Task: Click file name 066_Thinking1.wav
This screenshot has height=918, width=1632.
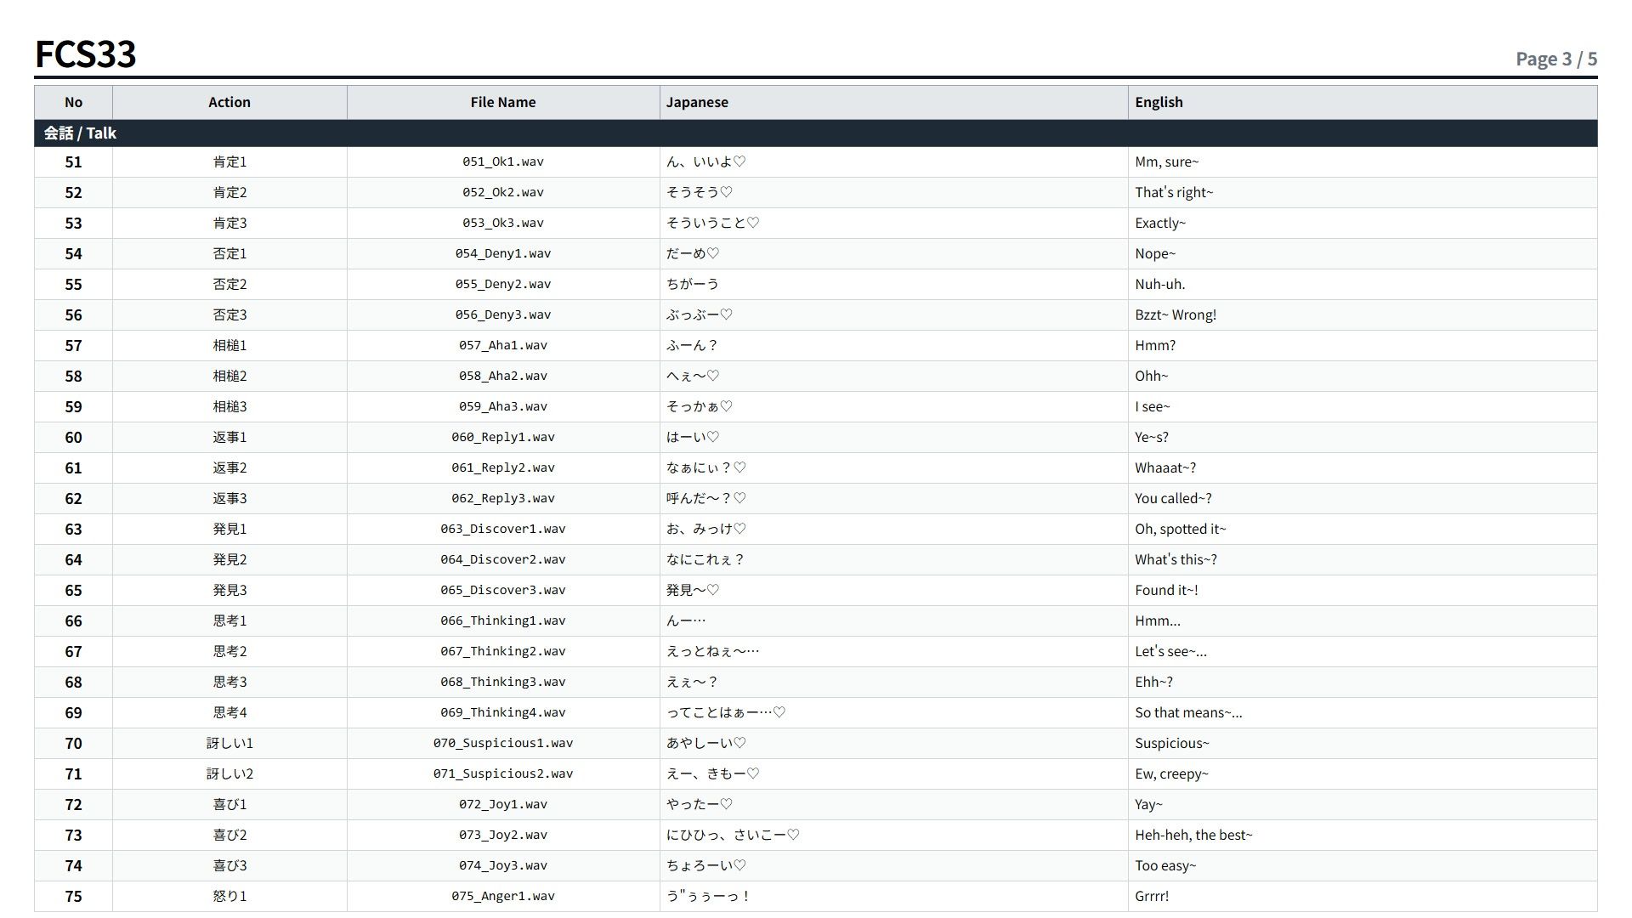Action: point(503,620)
